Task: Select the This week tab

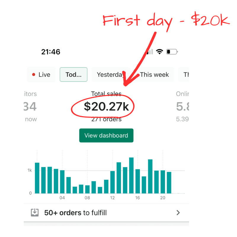Action: pos(154,75)
